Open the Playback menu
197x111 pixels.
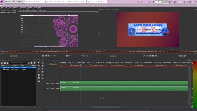(x=16, y=8)
